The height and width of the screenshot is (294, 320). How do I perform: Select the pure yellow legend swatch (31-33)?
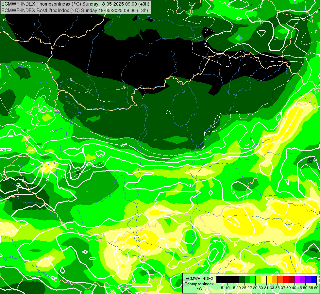point(269,279)
